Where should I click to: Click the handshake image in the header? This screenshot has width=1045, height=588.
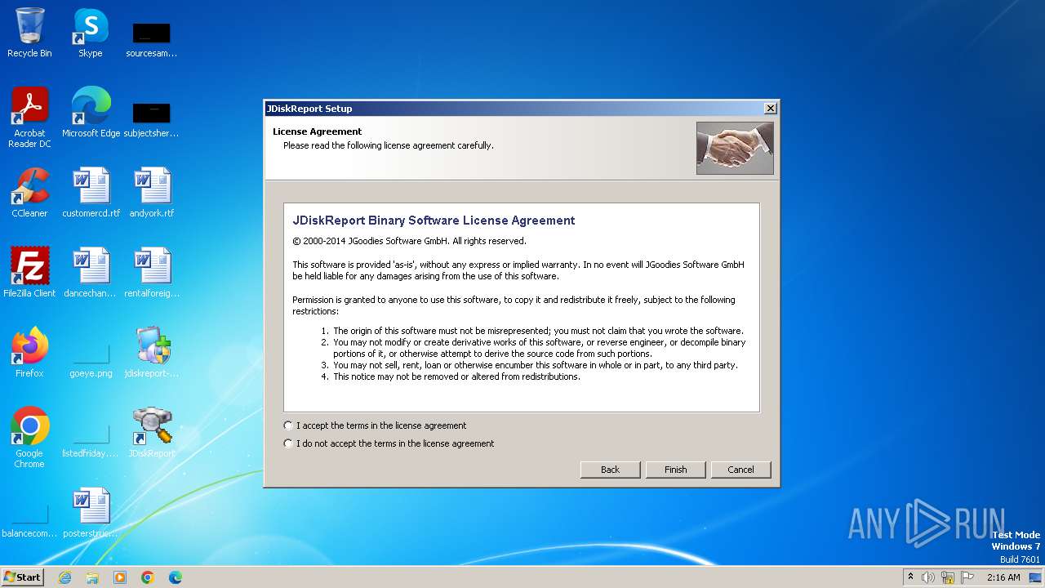735,148
